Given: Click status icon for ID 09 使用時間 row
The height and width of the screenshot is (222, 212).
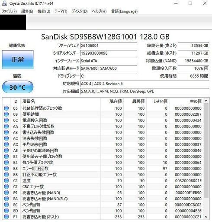Looking at the screenshot, I should click(6, 114).
